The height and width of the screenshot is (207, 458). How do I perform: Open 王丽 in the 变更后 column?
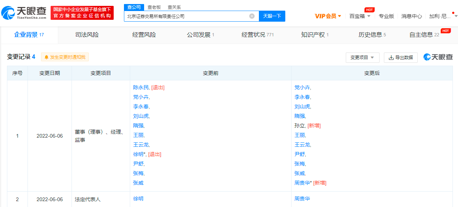tap(300, 135)
